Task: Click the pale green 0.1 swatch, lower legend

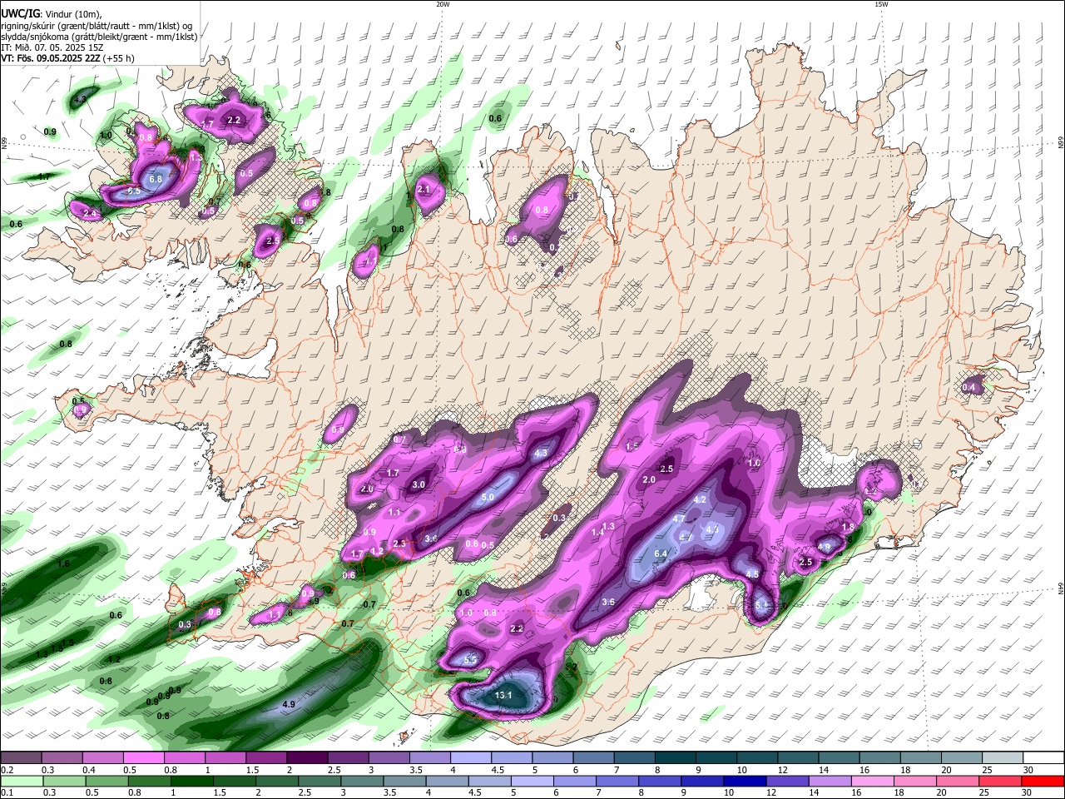Action: pos(21,781)
